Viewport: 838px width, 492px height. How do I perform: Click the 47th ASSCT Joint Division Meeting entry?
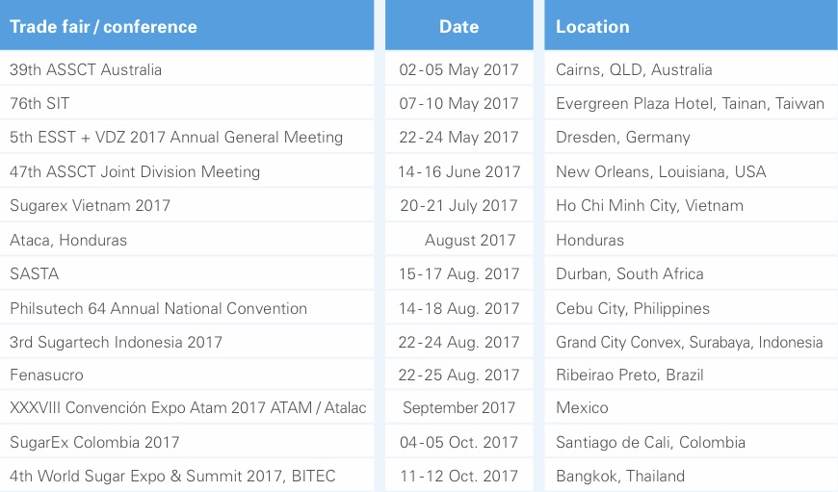pyautogui.click(x=135, y=171)
